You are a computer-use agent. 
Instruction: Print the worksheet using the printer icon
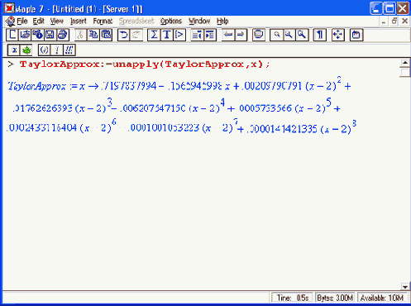(63, 35)
